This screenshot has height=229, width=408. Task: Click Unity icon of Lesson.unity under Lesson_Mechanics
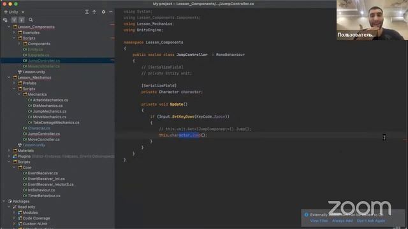20,145
